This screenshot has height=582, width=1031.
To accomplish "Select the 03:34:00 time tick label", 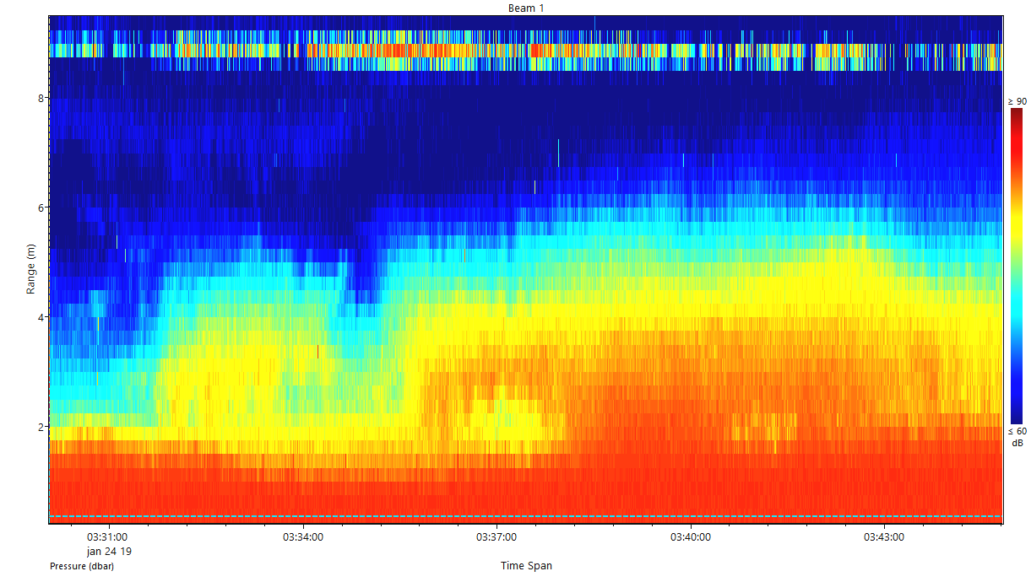I will coord(302,537).
